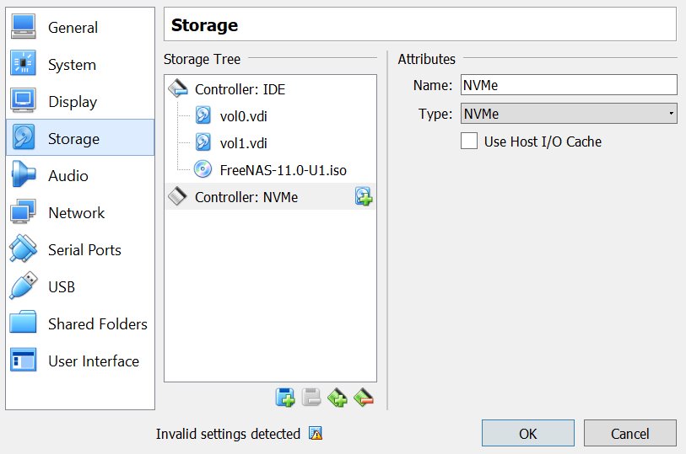686x454 pixels.
Task: Select FreeNAS-11.0-U1.iso optical disk entry
Action: [x=270, y=170]
